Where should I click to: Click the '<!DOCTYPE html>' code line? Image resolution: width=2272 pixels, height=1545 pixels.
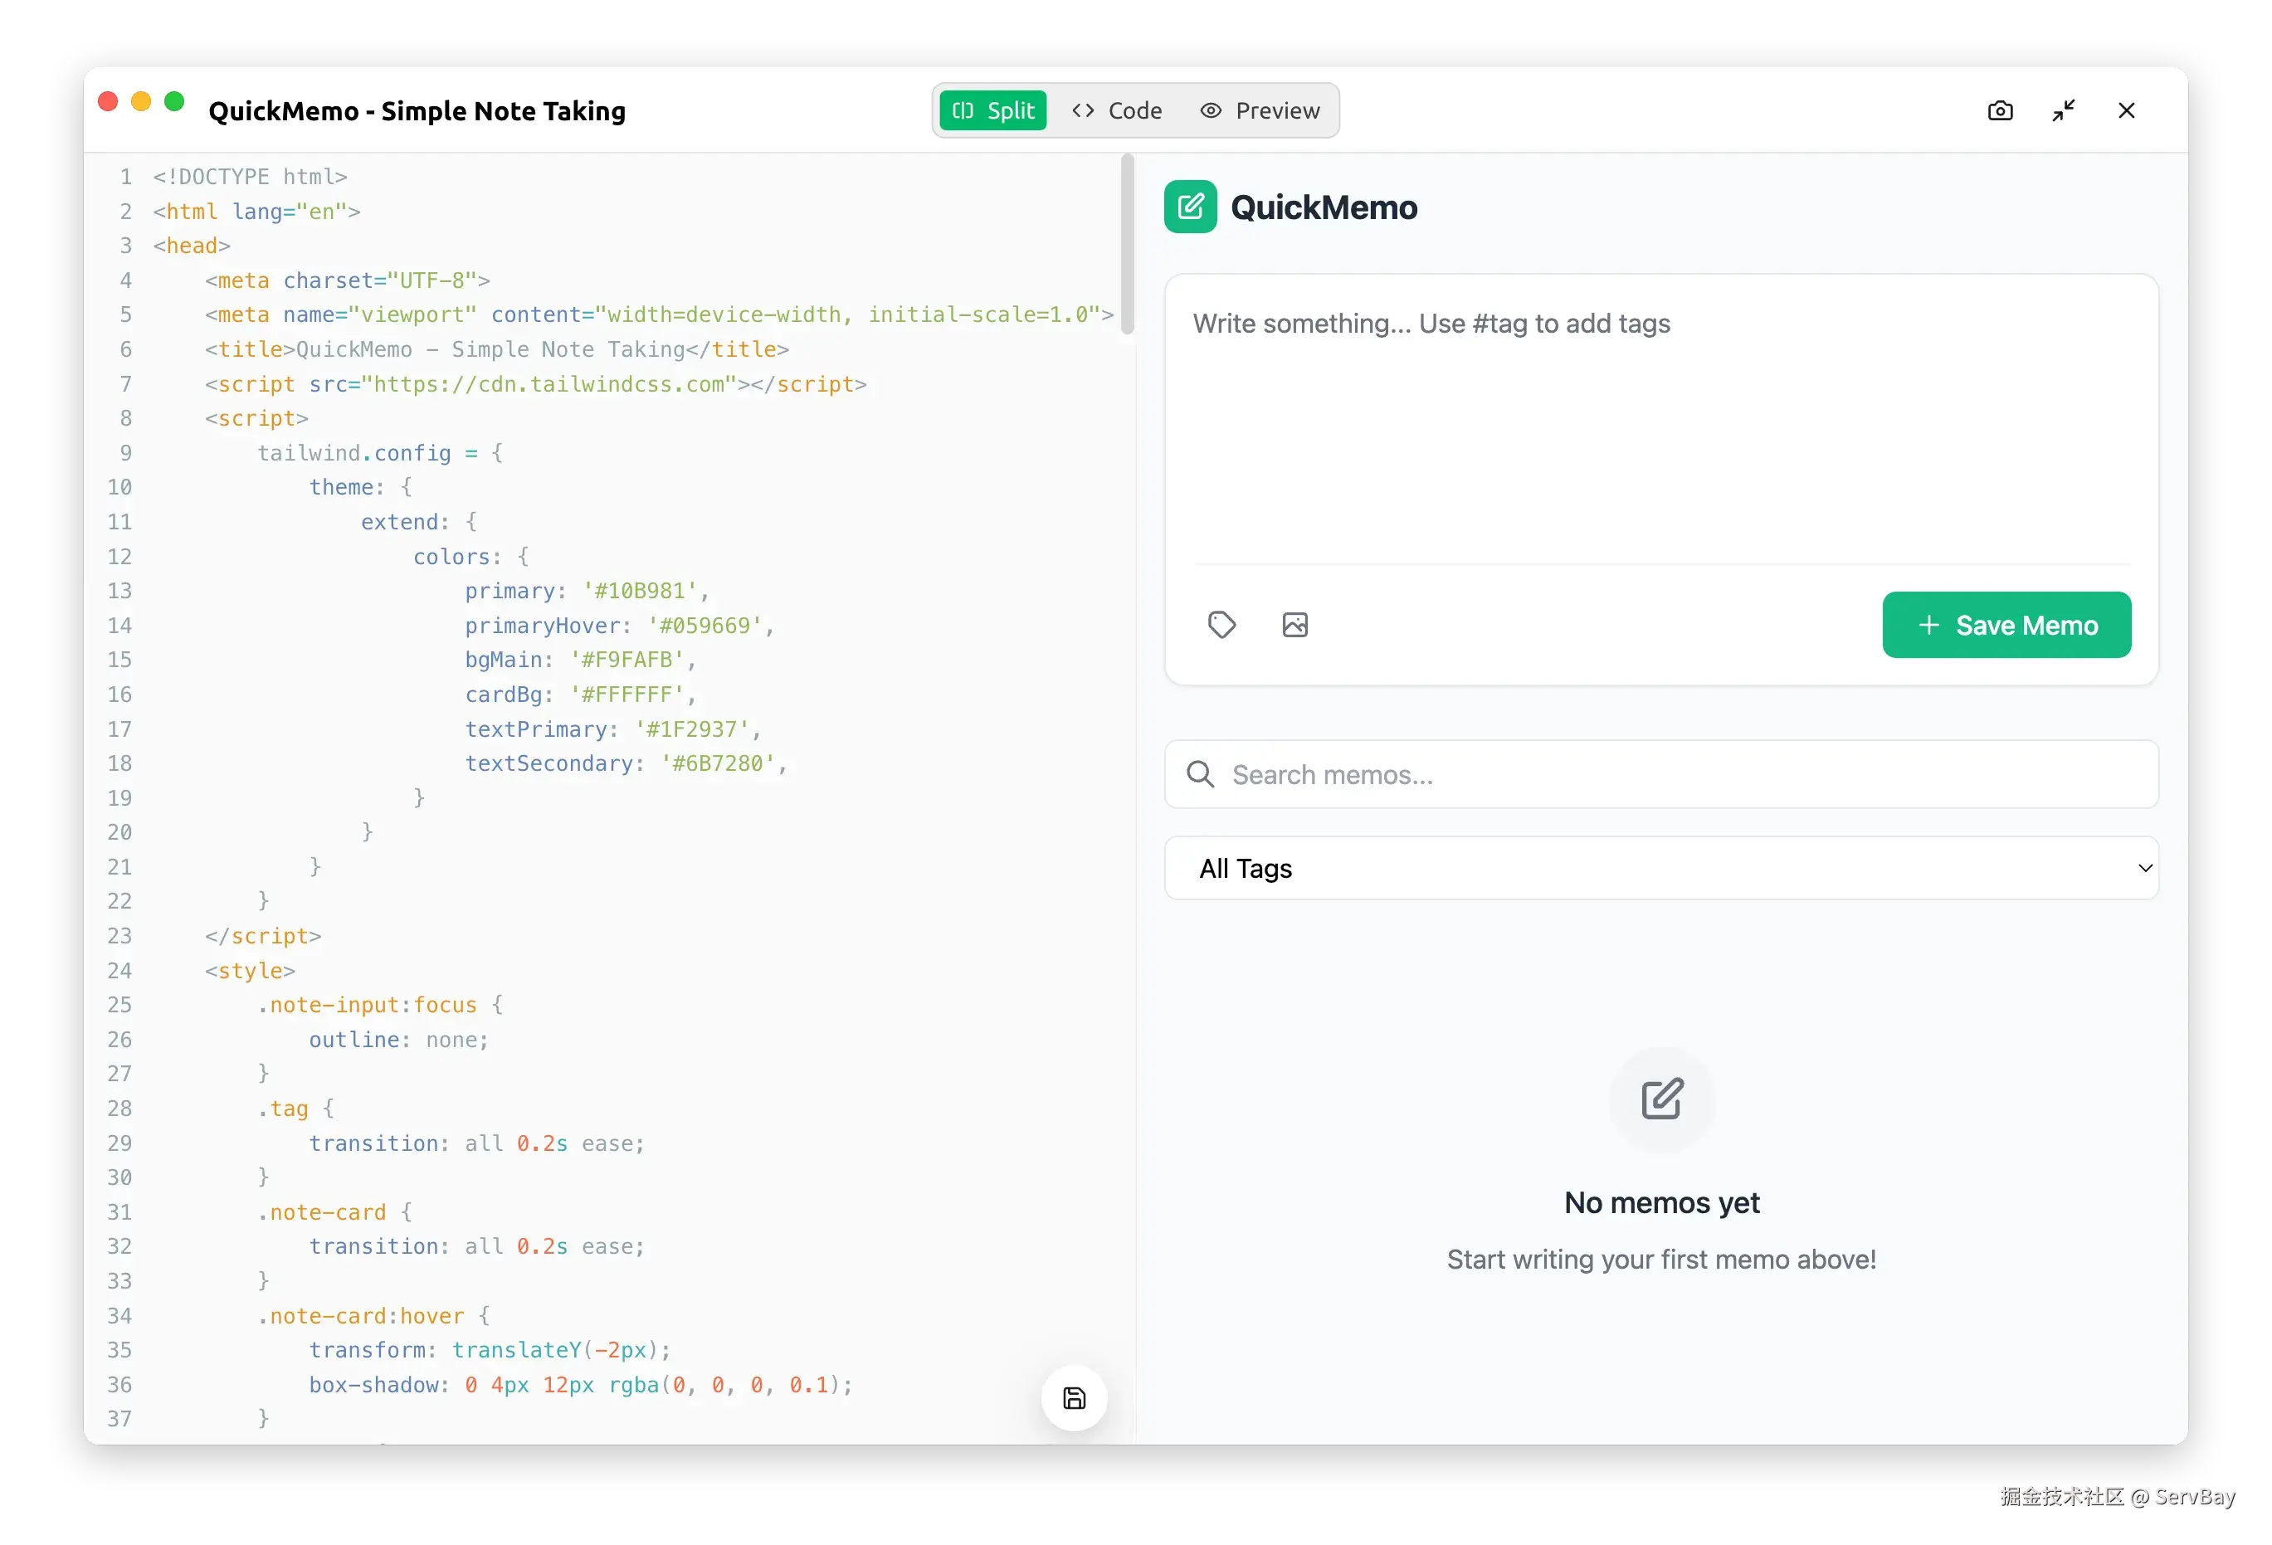coord(251,177)
